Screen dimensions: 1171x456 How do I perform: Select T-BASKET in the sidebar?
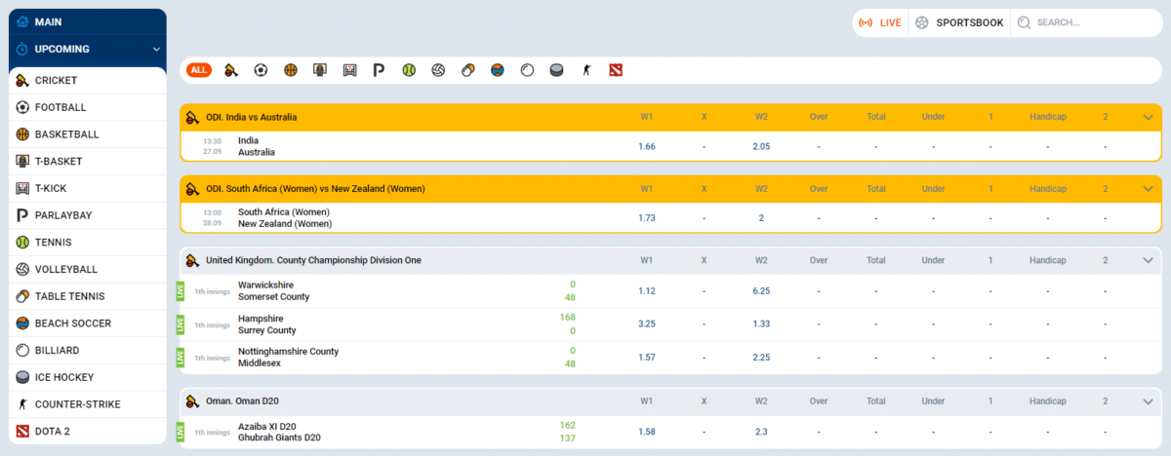[88, 162]
